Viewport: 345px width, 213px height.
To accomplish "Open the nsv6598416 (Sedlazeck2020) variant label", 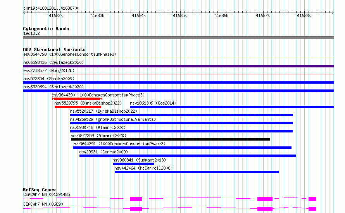I will tap(53, 62).
